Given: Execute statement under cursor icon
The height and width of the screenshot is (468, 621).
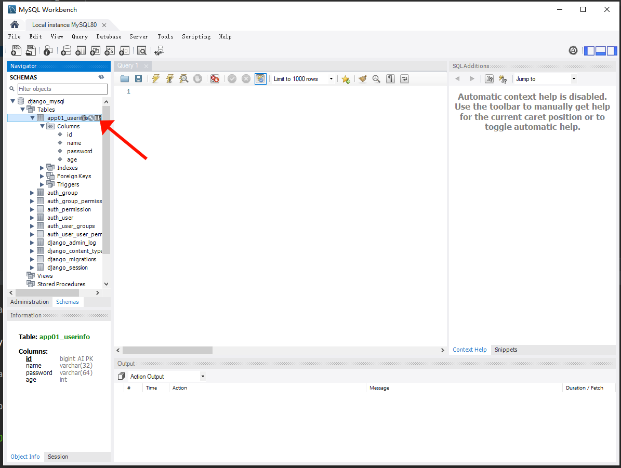Looking at the screenshot, I should coord(170,79).
